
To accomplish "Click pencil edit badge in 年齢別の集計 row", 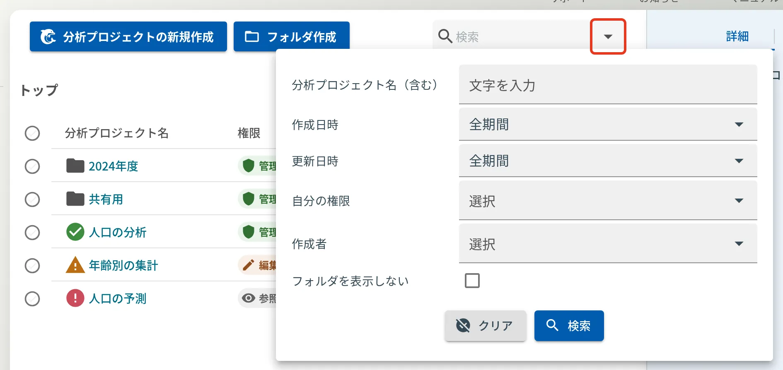I will point(257,265).
